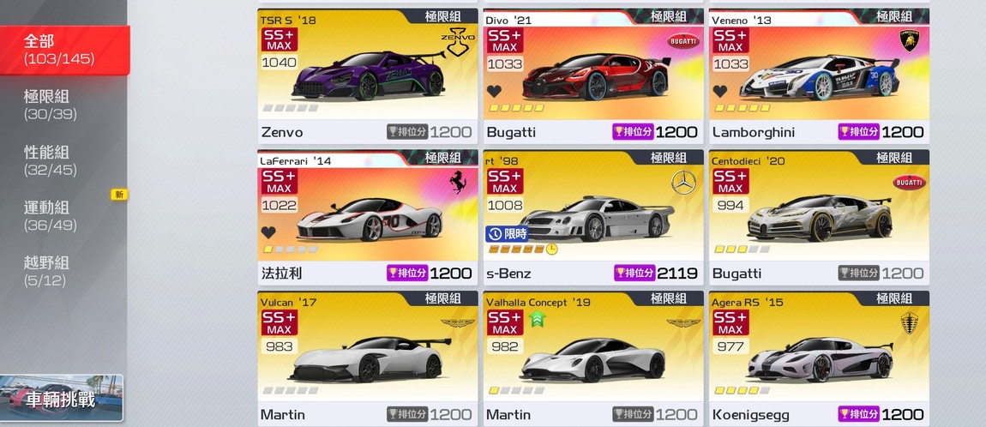
Task: Click the green upgrade arrow on Valhalla Concept
Action: [538, 320]
